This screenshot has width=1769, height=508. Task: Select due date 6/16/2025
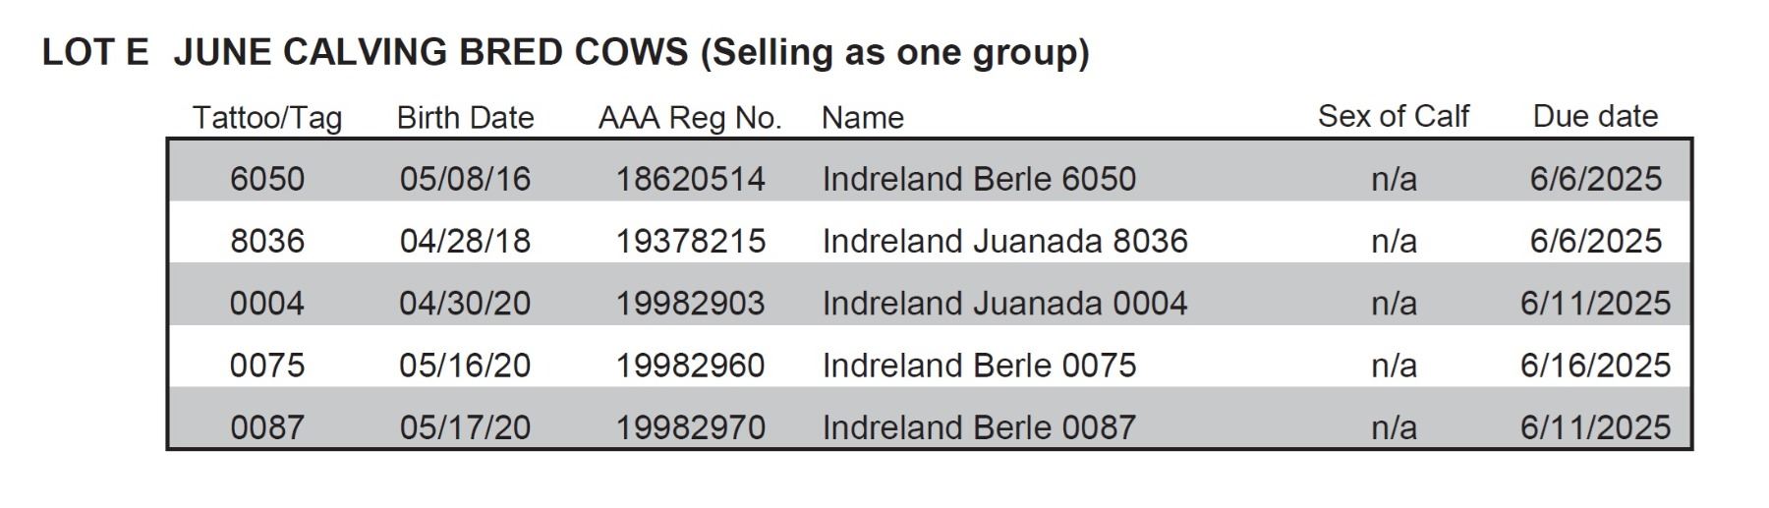pos(1595,366)
